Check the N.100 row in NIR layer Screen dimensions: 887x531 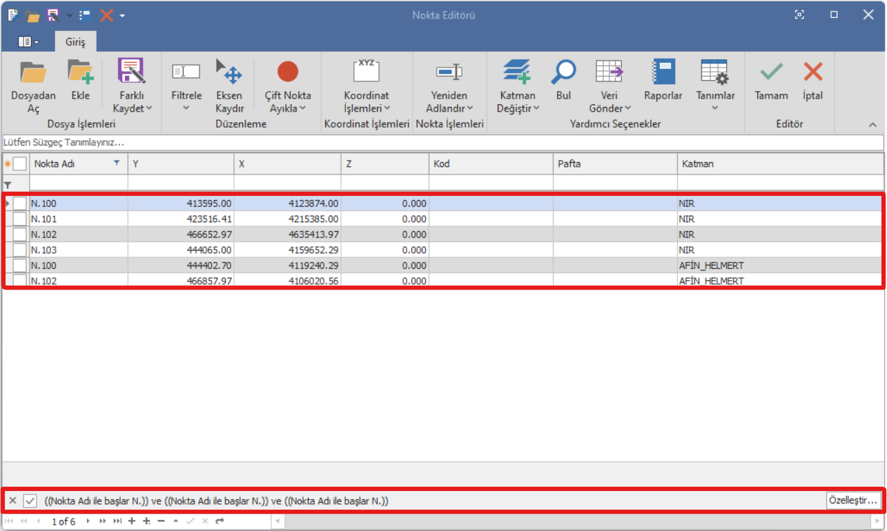coord(20,203)
